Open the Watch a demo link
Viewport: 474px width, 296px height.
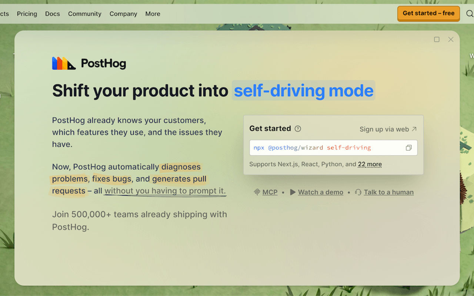click(321, 192)
